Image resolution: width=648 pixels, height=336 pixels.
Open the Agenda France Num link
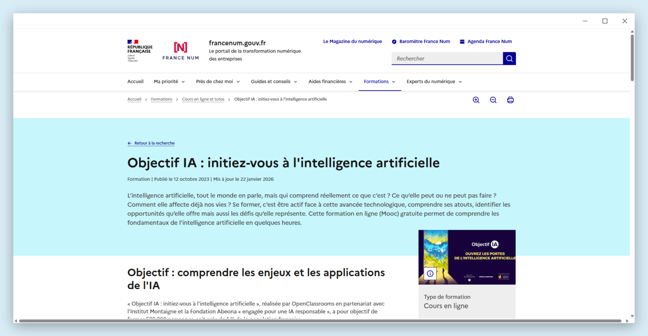[x=489, y=42]
